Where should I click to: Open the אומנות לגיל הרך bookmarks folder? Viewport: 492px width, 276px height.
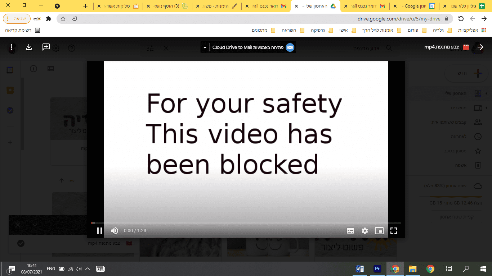pyautogui.click(x=382, y=30)
